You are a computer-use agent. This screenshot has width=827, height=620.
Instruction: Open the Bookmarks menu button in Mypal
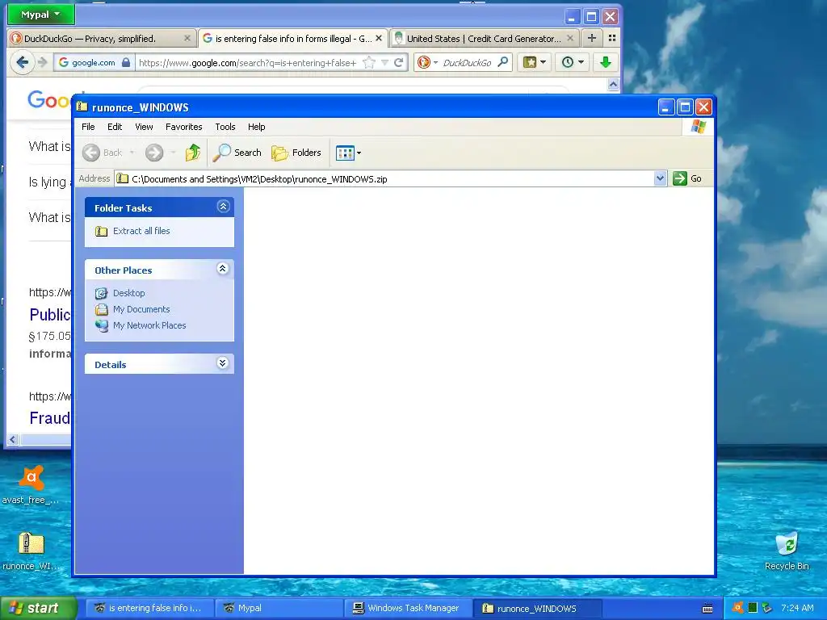pos(535,63)
